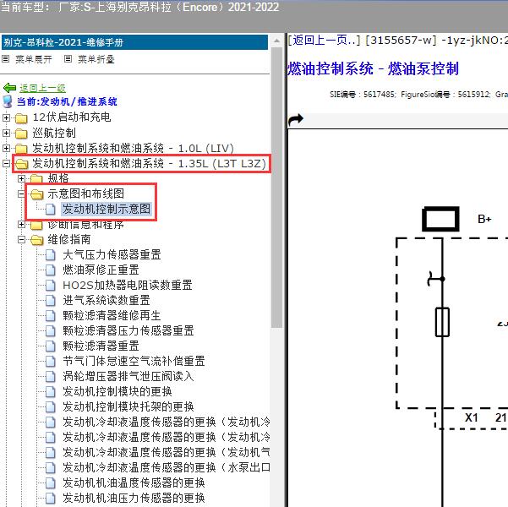This screenshot has width=508, height=507.
Task: Collapse the 示意图和布线图 folder
Action: [21, 194]
